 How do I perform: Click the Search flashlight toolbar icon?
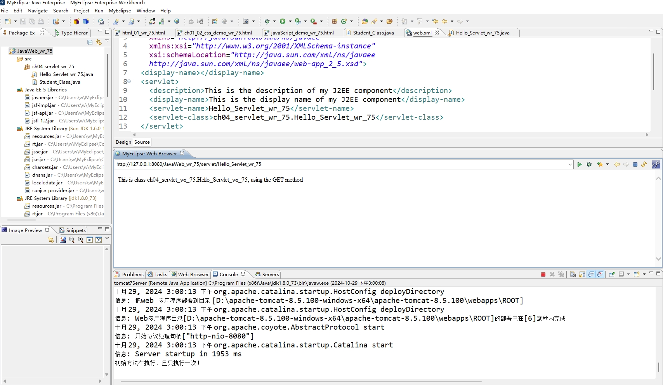[x=375, y=21]
